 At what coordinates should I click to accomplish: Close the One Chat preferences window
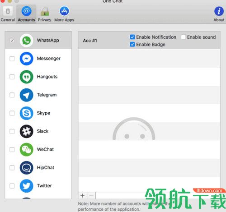(x=3, y=1)
